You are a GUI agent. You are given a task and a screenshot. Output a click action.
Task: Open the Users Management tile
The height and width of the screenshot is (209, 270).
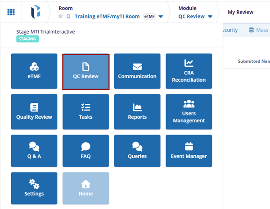click(x=189, y=112)
